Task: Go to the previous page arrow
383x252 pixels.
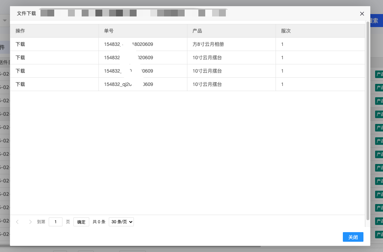Action: click(x=18, y=222)
